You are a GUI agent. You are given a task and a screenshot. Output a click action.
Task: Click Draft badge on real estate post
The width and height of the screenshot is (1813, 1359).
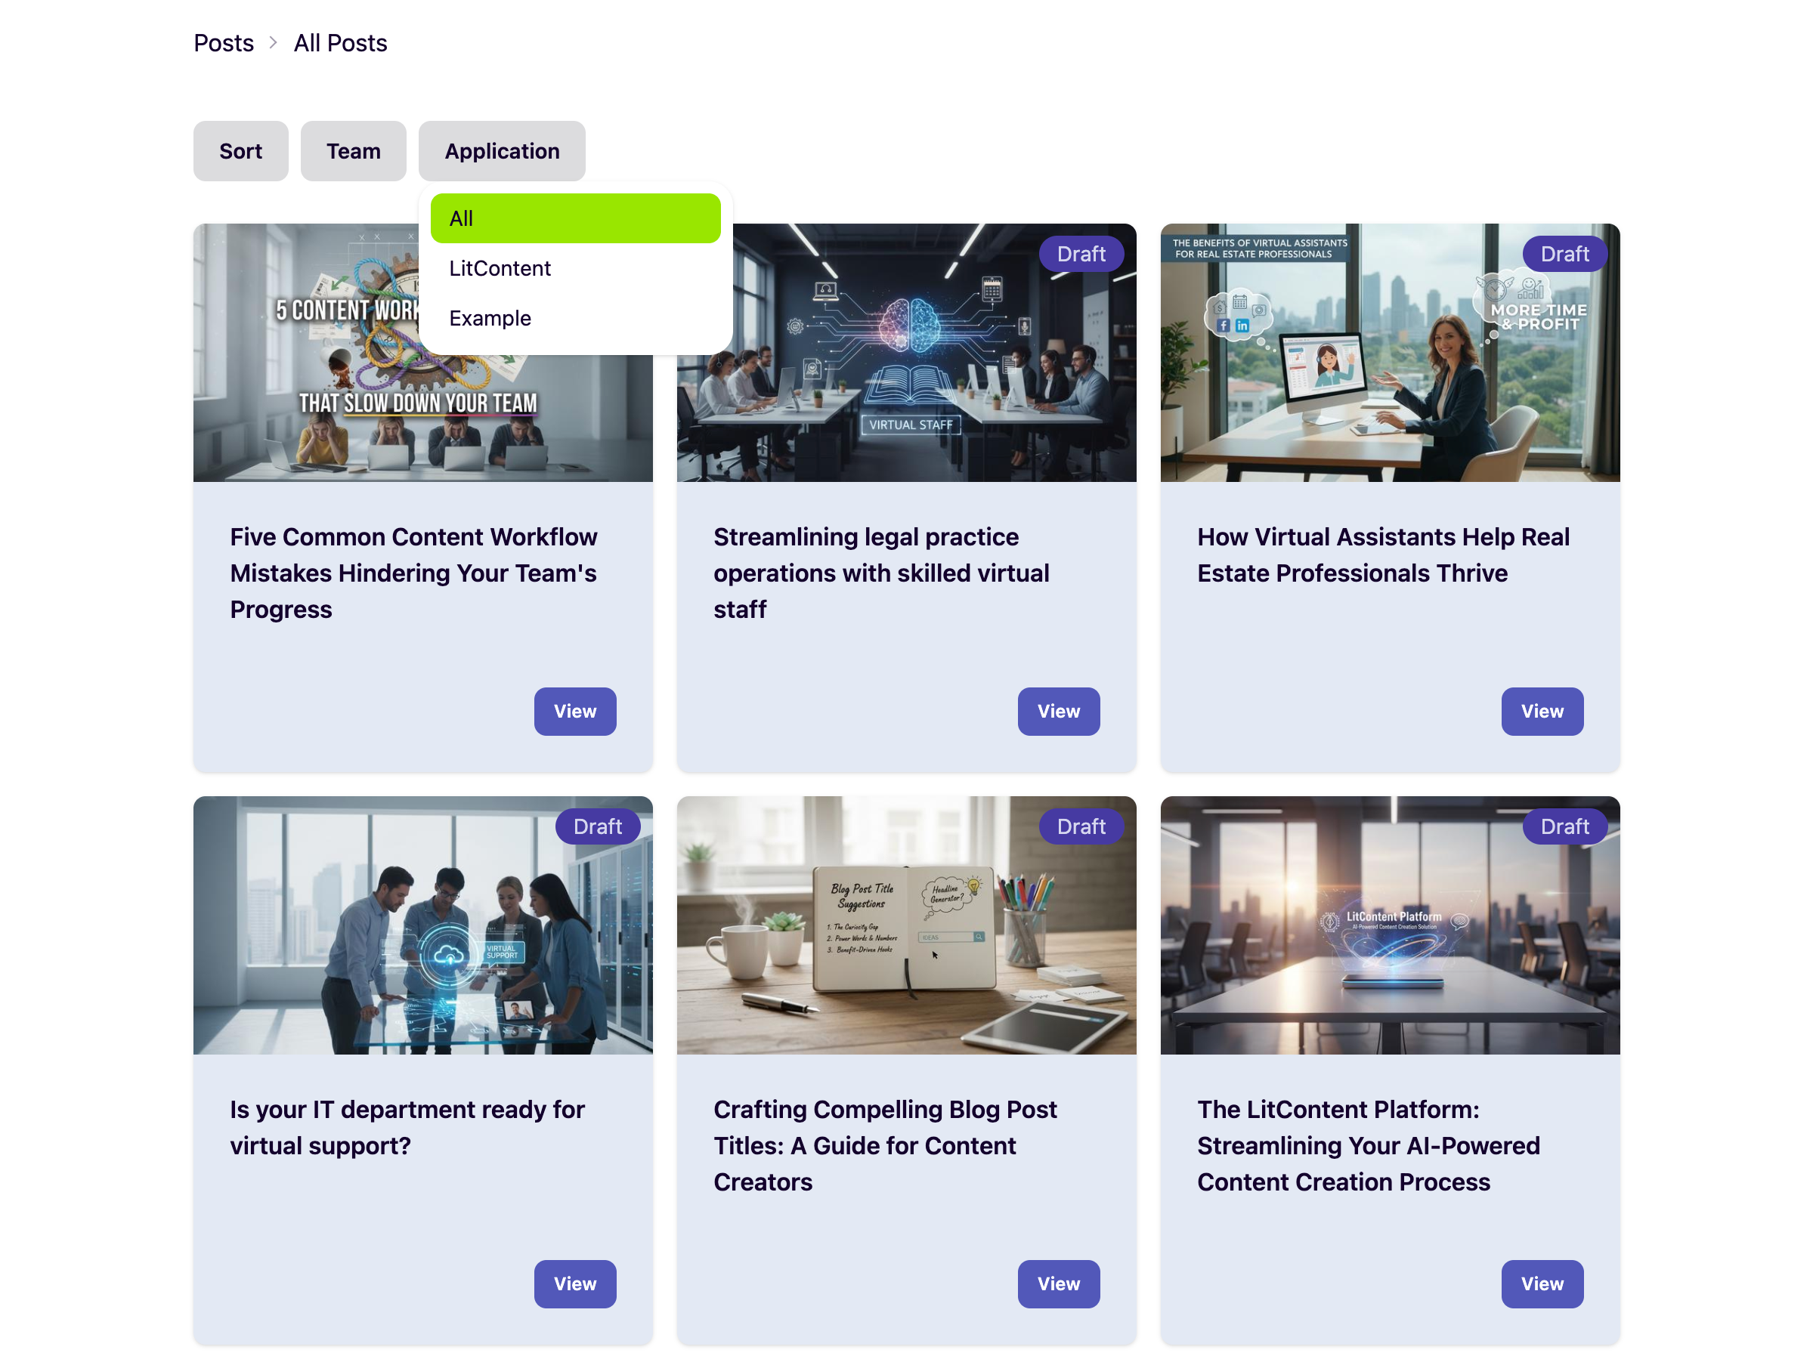[x=1564, y=254]
